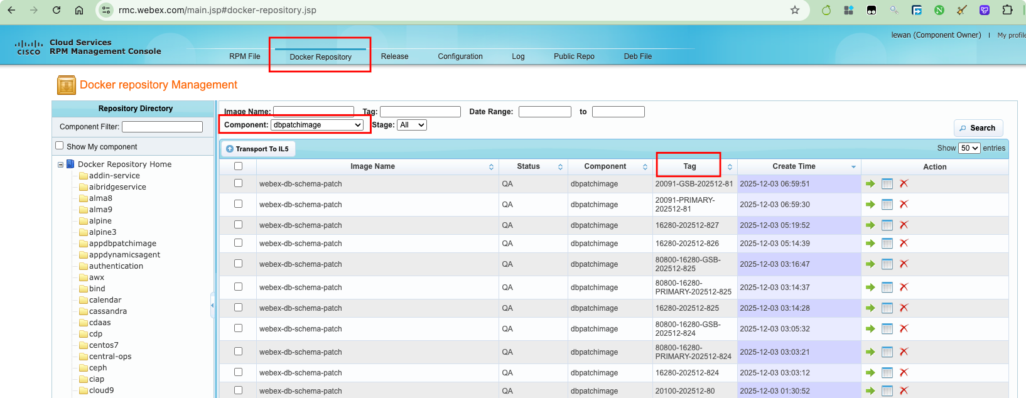1026x398 pixels.
Task: Open details icon for tag 16280-202512-827
Action: click(887, 225)
